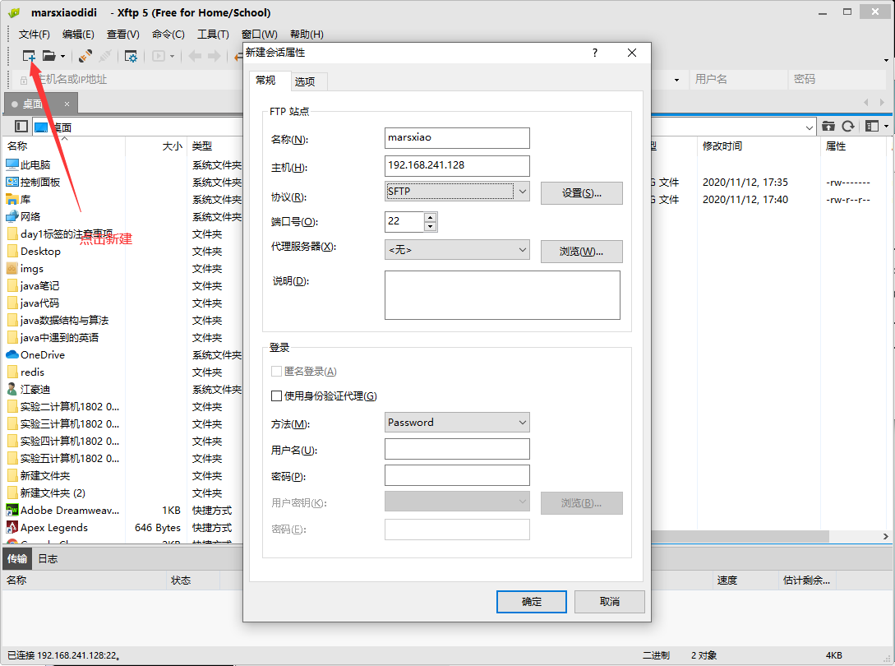Toggle the local folder tree pane icon
The width and height of the screenshot is (895, 666).
pyautogui.click(x=21, y=127)
